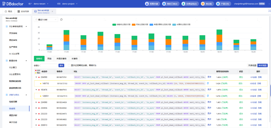Screen dimensions: 271x128
Task: Switch to 树状视图 view
Action: (262, 66)
